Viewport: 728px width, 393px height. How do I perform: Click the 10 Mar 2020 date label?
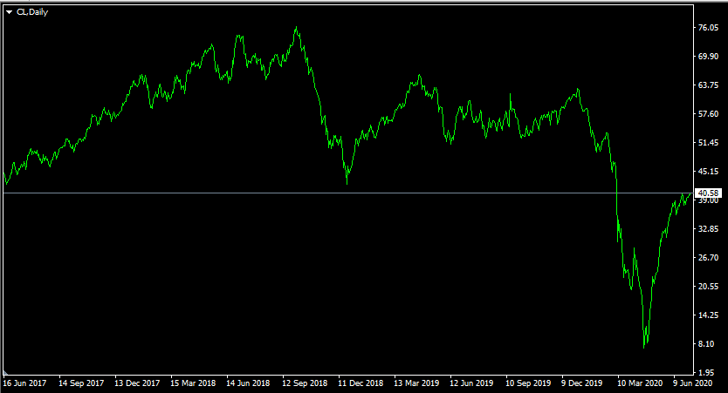640,383
